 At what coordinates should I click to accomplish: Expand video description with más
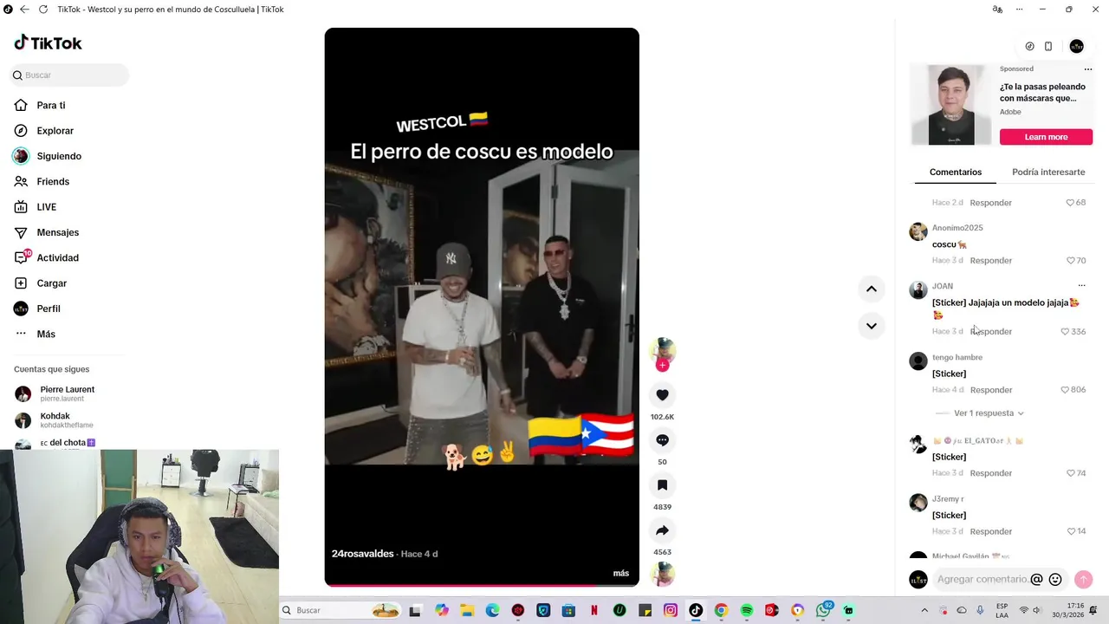pyautogui.click(x=621, y=573)
